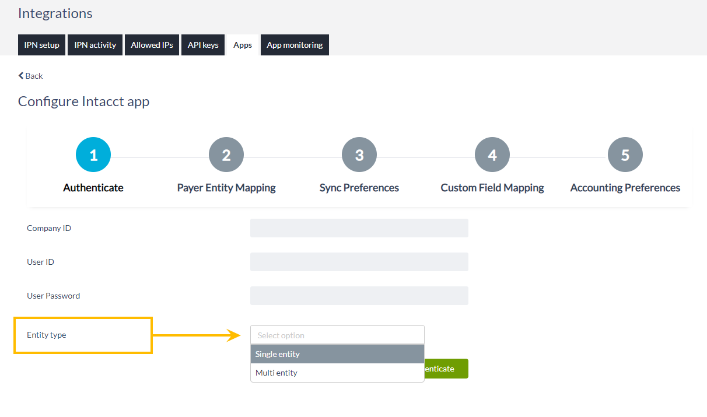This screenshot has width=707, height=417.
Task: Switch to the IPN activity tab
Action: (94, 45)
